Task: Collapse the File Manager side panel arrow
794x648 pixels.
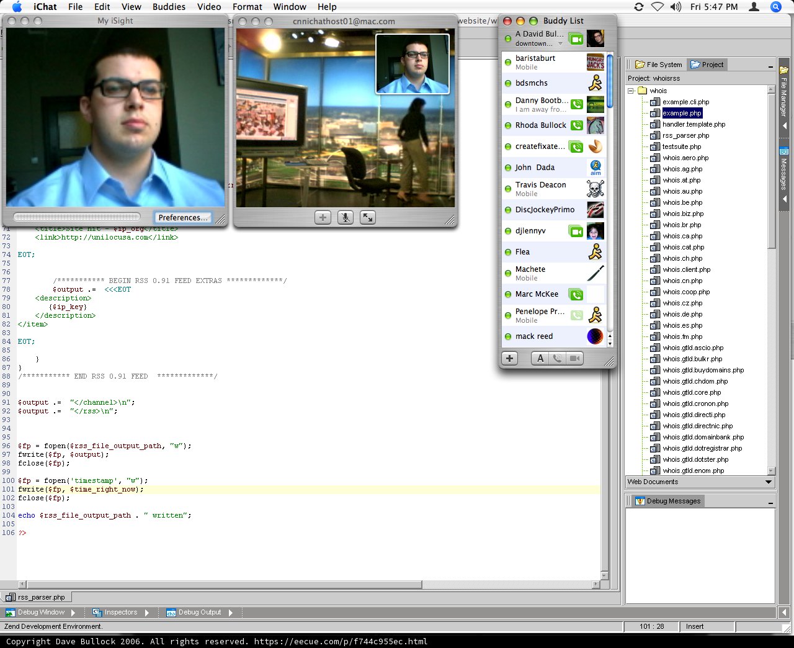Action: click(x=785, y=126)
